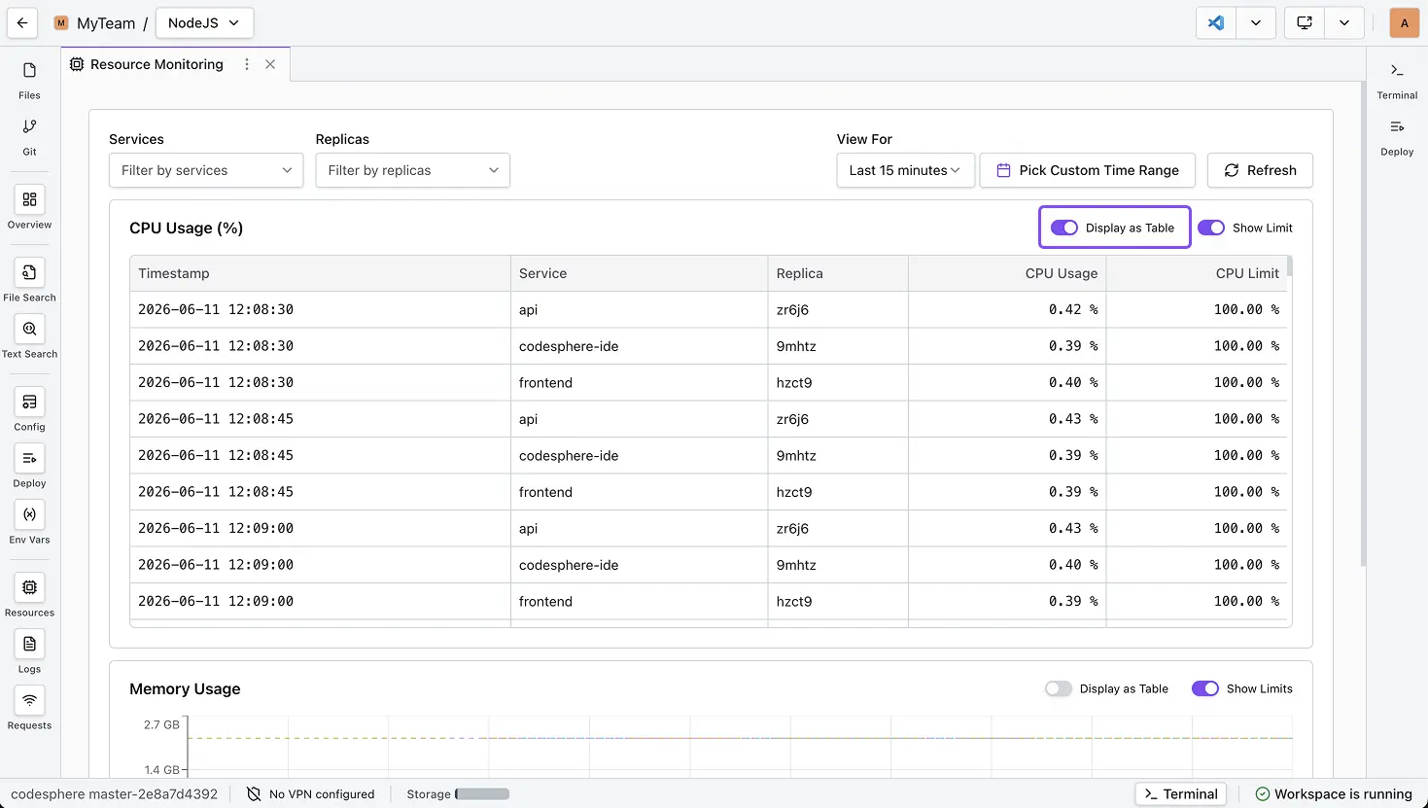
Task: Open Resource Monitoring tab options menu
Action: 247,64
